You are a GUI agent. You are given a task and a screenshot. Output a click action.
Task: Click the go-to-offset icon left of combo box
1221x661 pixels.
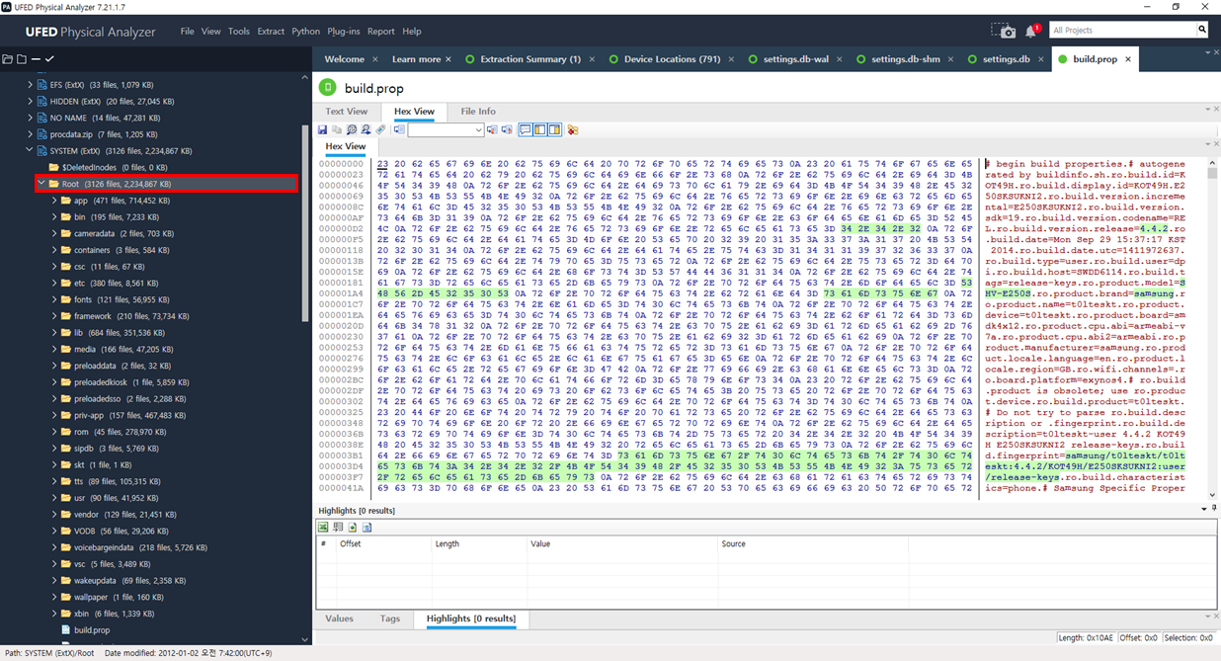[399, 129]
